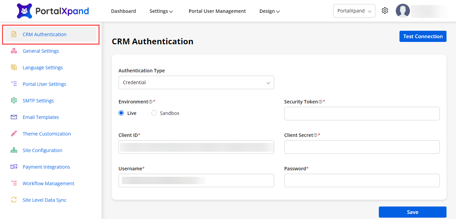
Task: Select the Sandbox environment radio button
Action: [154, 113]
